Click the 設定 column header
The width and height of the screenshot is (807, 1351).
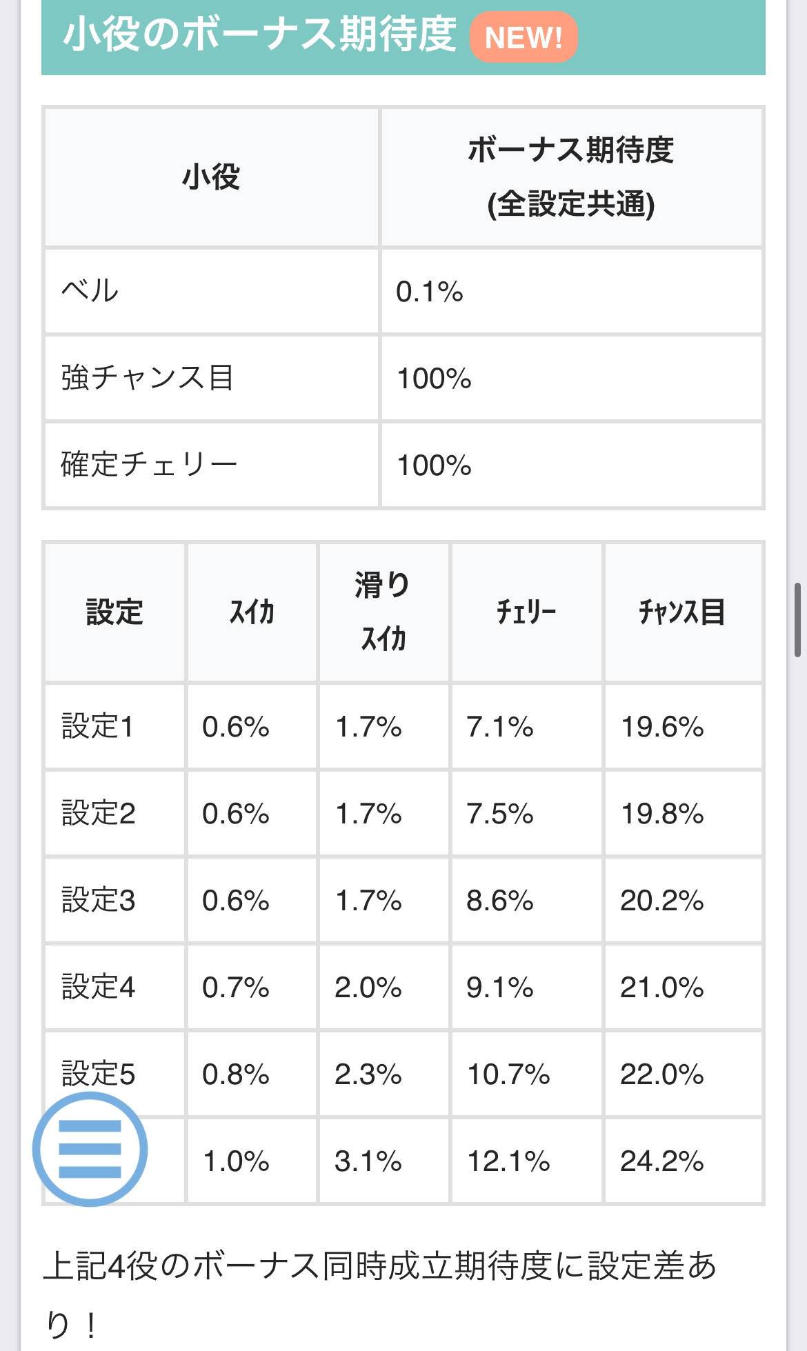coord(114,612)
